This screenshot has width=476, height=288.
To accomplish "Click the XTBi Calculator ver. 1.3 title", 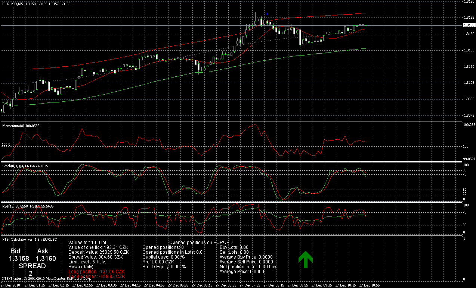I will click(x=30, y=239).
